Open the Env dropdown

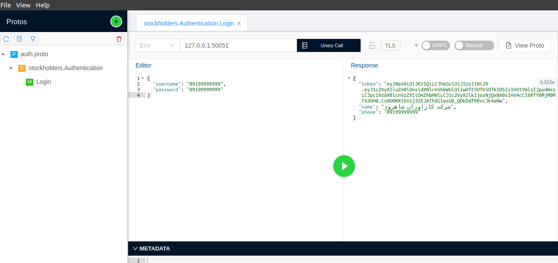tap(157, 45)
